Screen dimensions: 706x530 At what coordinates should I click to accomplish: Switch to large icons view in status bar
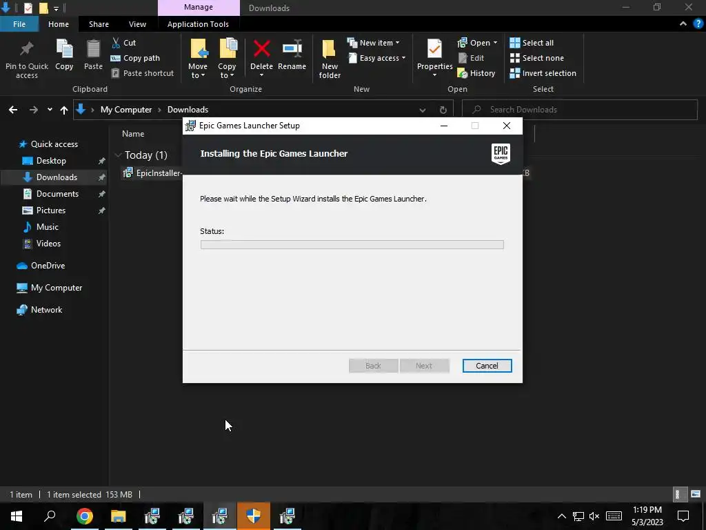(x=696, y=494)
